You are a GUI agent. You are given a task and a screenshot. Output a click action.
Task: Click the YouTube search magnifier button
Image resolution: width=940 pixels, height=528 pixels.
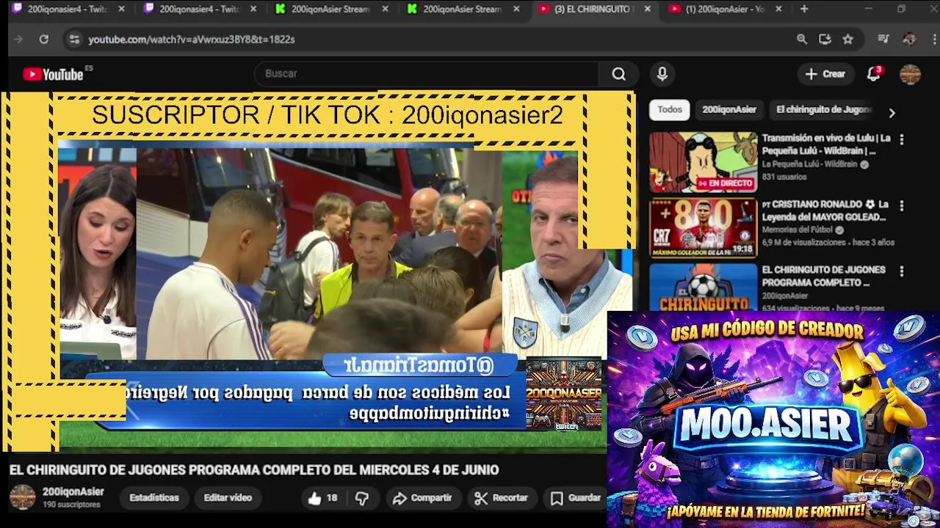click(619, 74)
